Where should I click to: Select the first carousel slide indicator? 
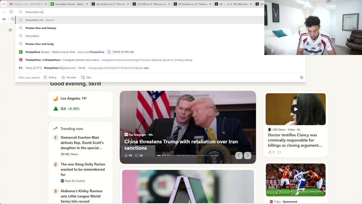pos(159,156)
